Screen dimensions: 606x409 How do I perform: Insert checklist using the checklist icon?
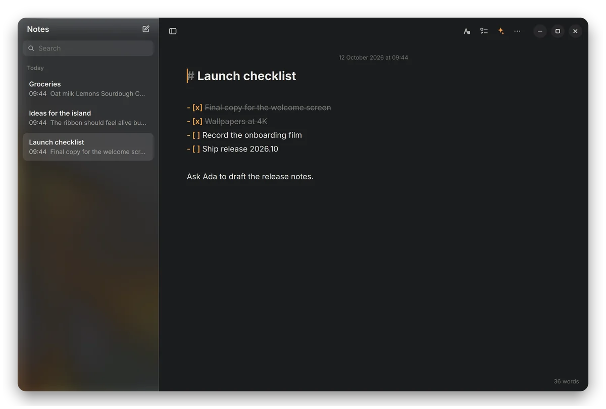click(x=484, y=31)
